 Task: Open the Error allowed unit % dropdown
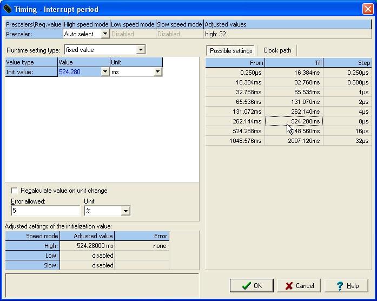coord(125,211)
